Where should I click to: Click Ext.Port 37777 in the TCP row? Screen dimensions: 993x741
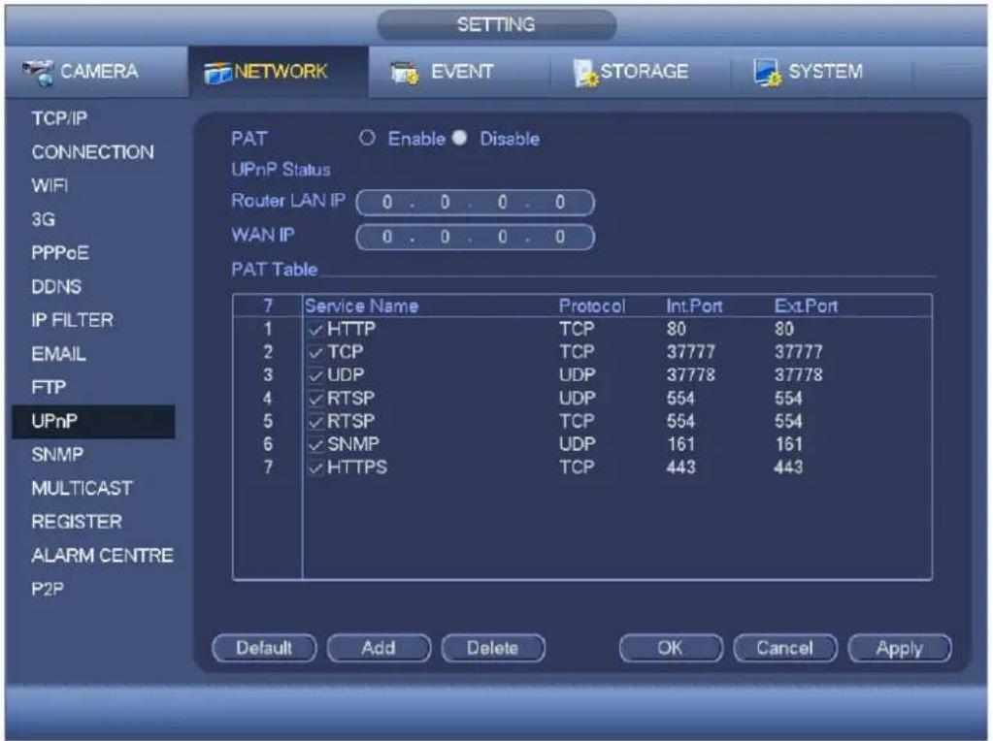798,352
